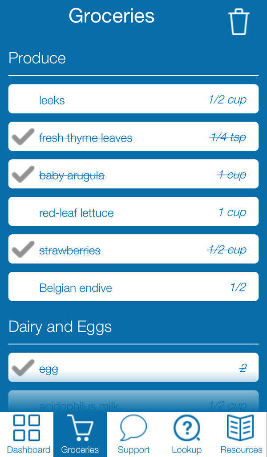This screenshot has height=457, width=267.
Task: Tap the acidophilus milk row
Action: 133,404
